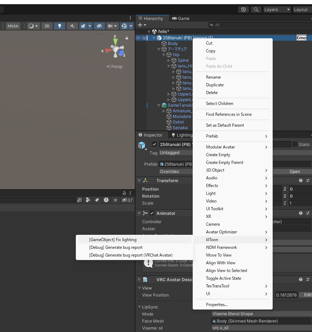Open scene view more options menu
Viewport: 312px width, 332px height.
130,18
